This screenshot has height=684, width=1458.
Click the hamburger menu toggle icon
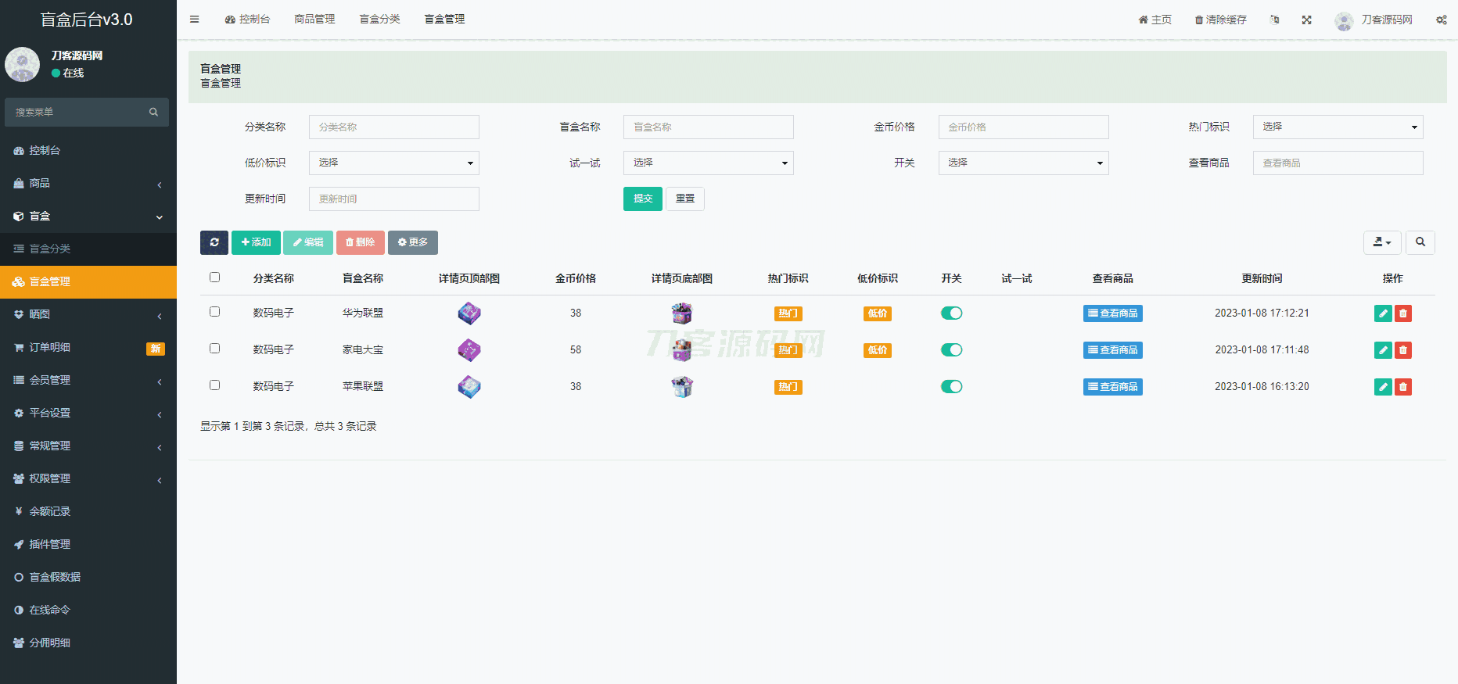click(x=195, y=20)
